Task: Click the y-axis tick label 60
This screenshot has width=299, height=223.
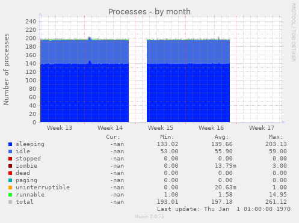Action: point(32,97)
